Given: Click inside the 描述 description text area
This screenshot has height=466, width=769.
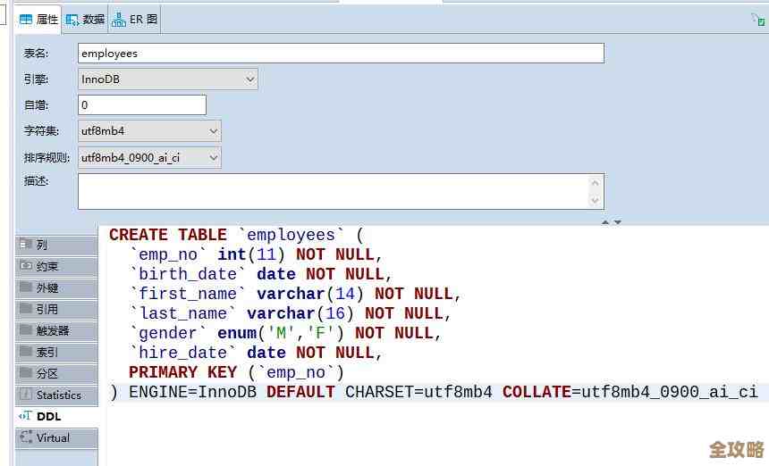Looking at the screenshot, I should (331, 191).
